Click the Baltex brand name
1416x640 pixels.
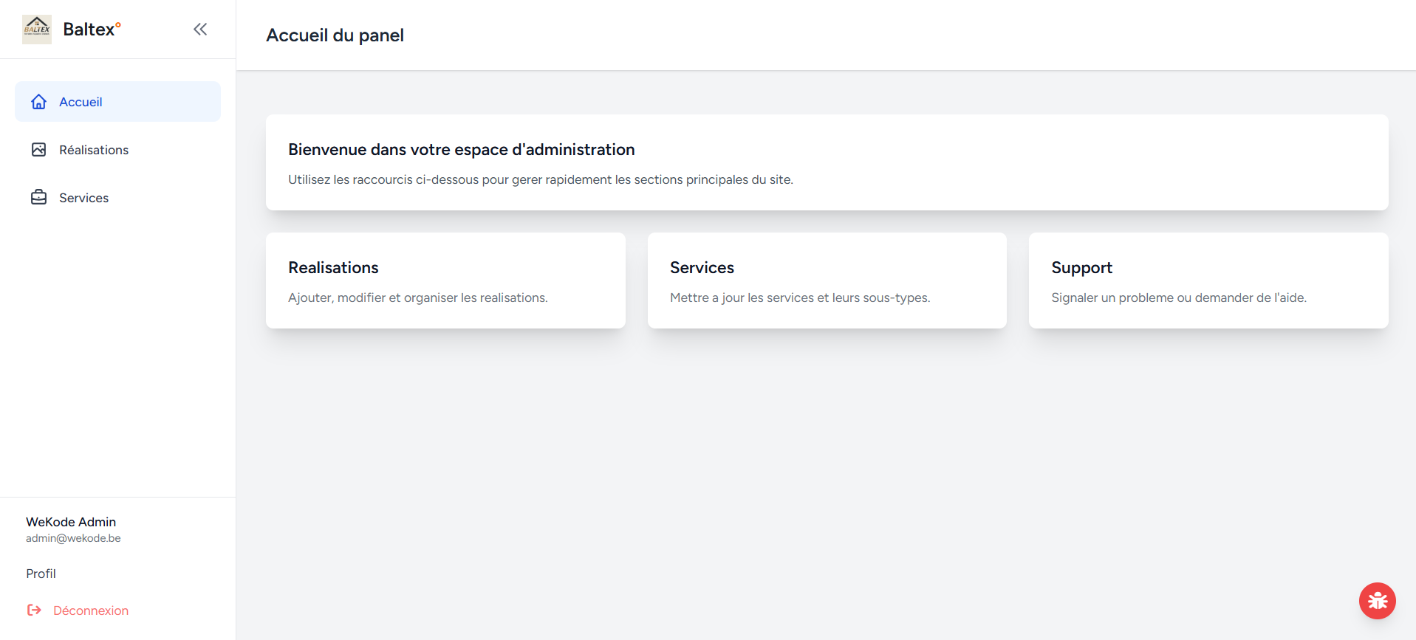coord(89,30)
